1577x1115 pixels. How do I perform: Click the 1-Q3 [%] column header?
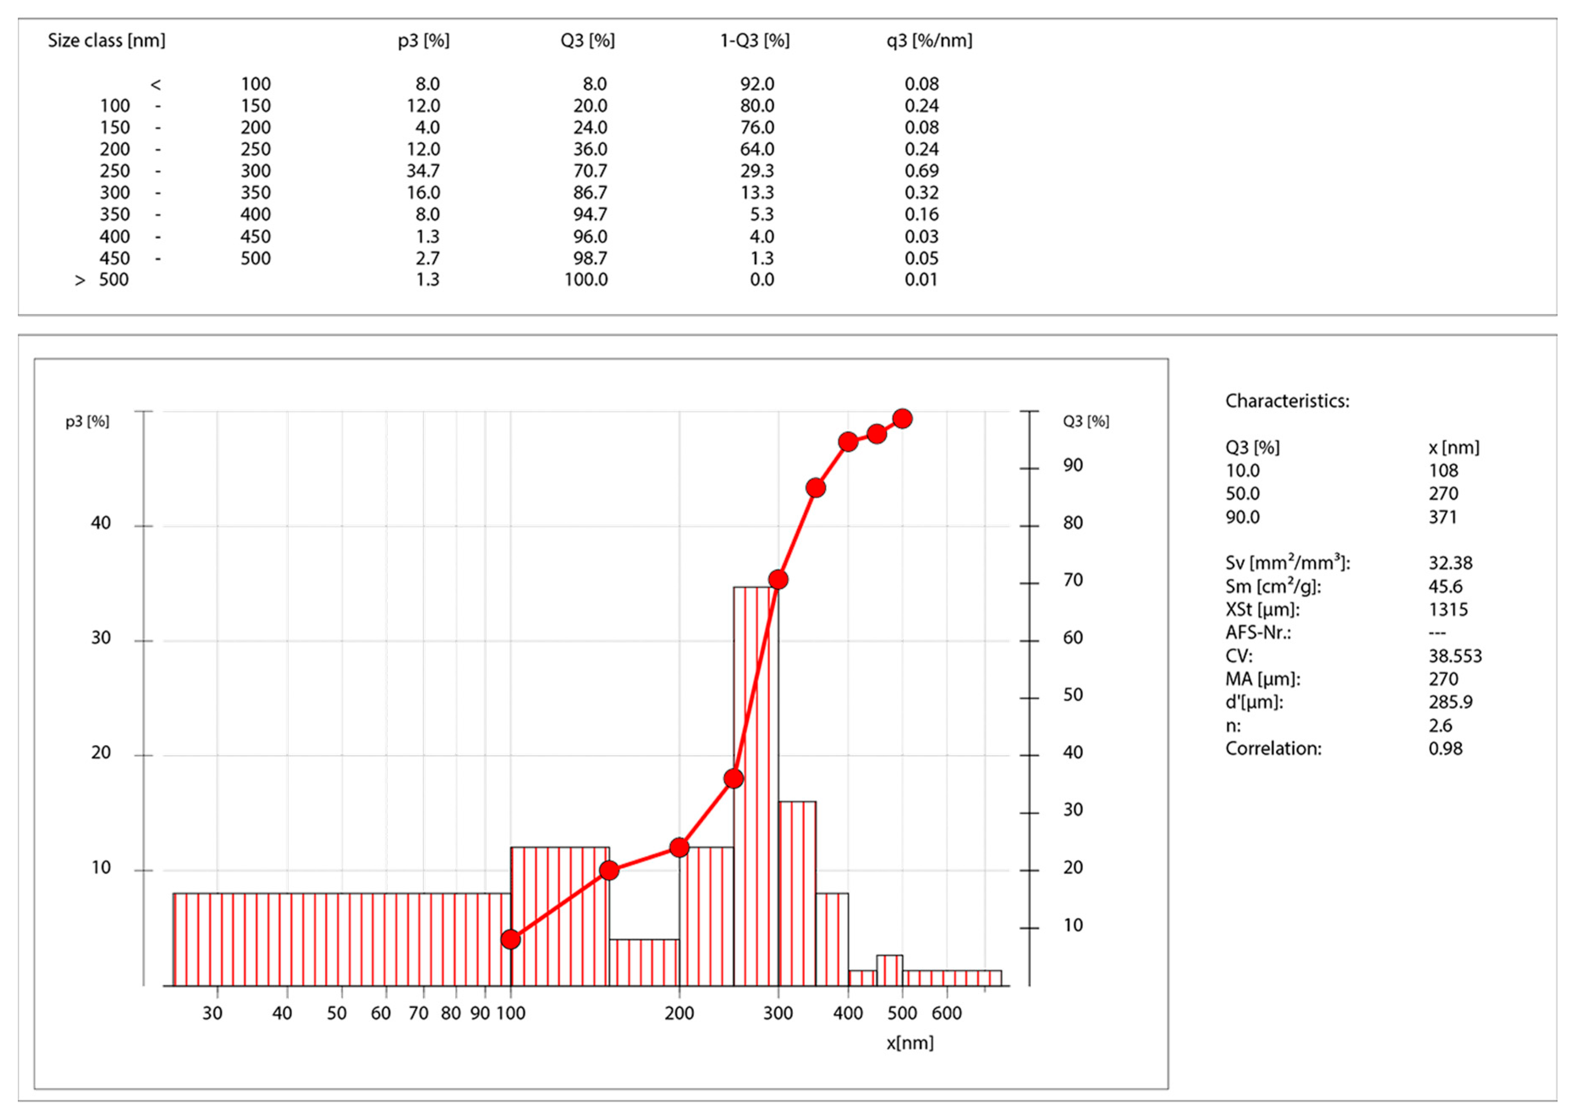[755, 41]
